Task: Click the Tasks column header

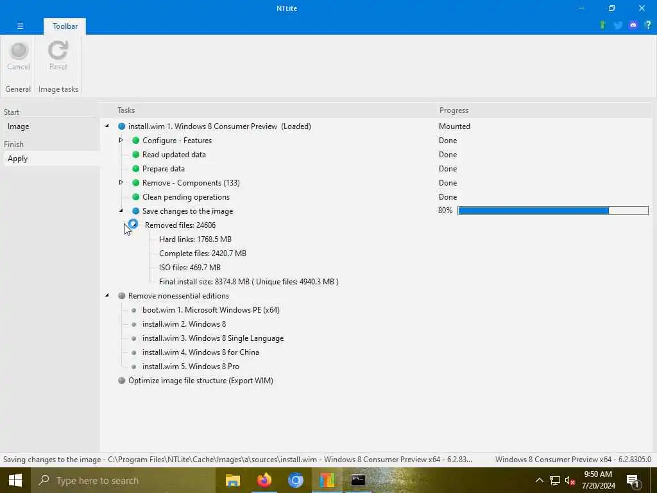Action: [x=126, y=110]
